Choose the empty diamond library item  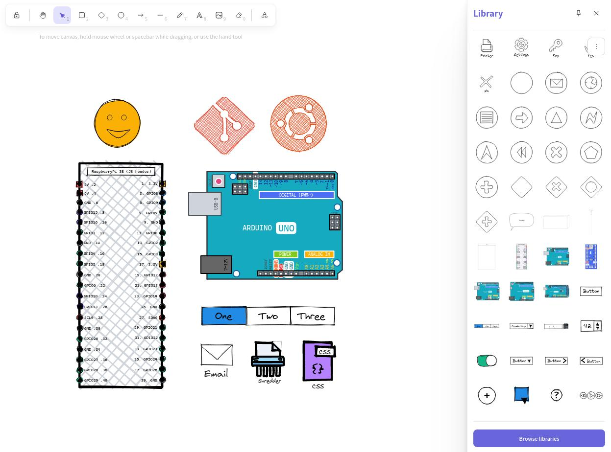(521, 187)
